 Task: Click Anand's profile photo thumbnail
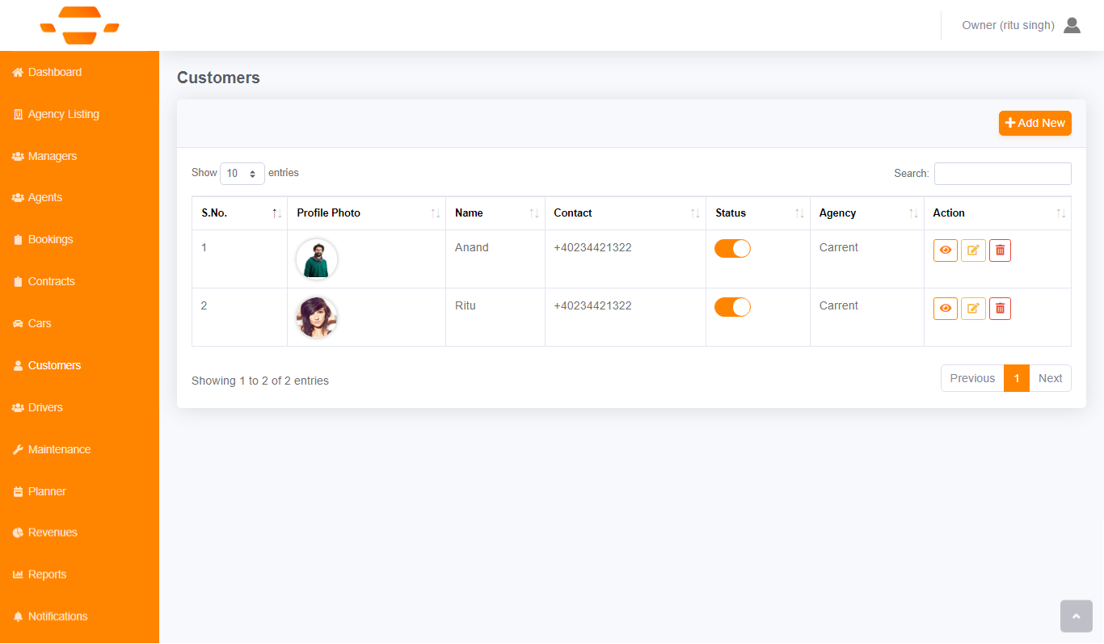point(317,259)
